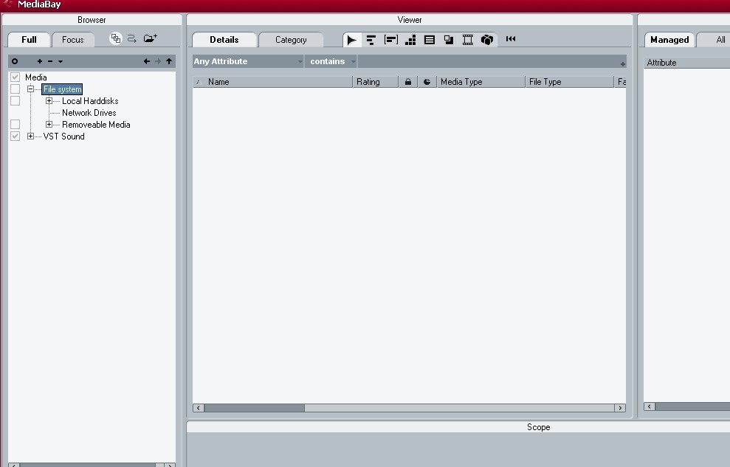This screenshot has height=467, width=730.
Task: Toggle the plug-in presets overlapping squares icon
Action: pyautogui.click(x=449, y=40)
